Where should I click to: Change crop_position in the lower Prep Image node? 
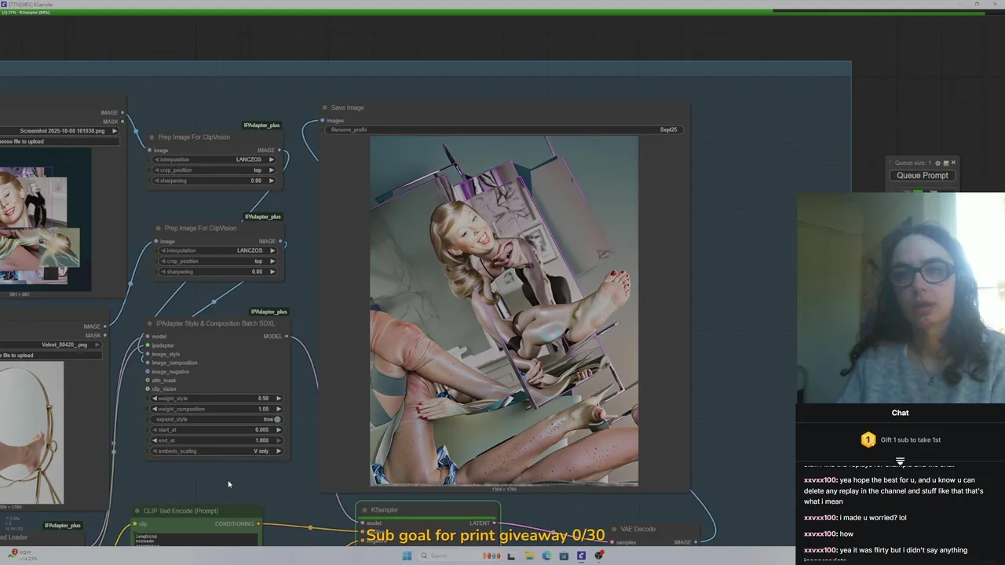pos(217,261)
